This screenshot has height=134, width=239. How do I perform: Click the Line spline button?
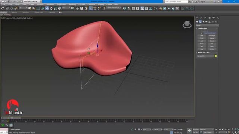(202, 36)
